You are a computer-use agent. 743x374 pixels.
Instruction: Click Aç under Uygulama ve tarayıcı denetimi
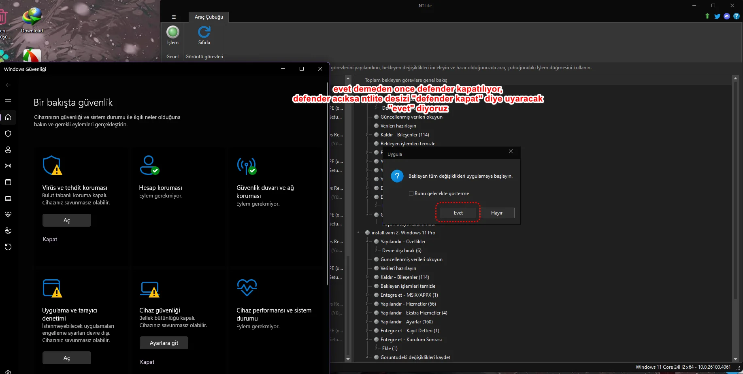(67, 358)
